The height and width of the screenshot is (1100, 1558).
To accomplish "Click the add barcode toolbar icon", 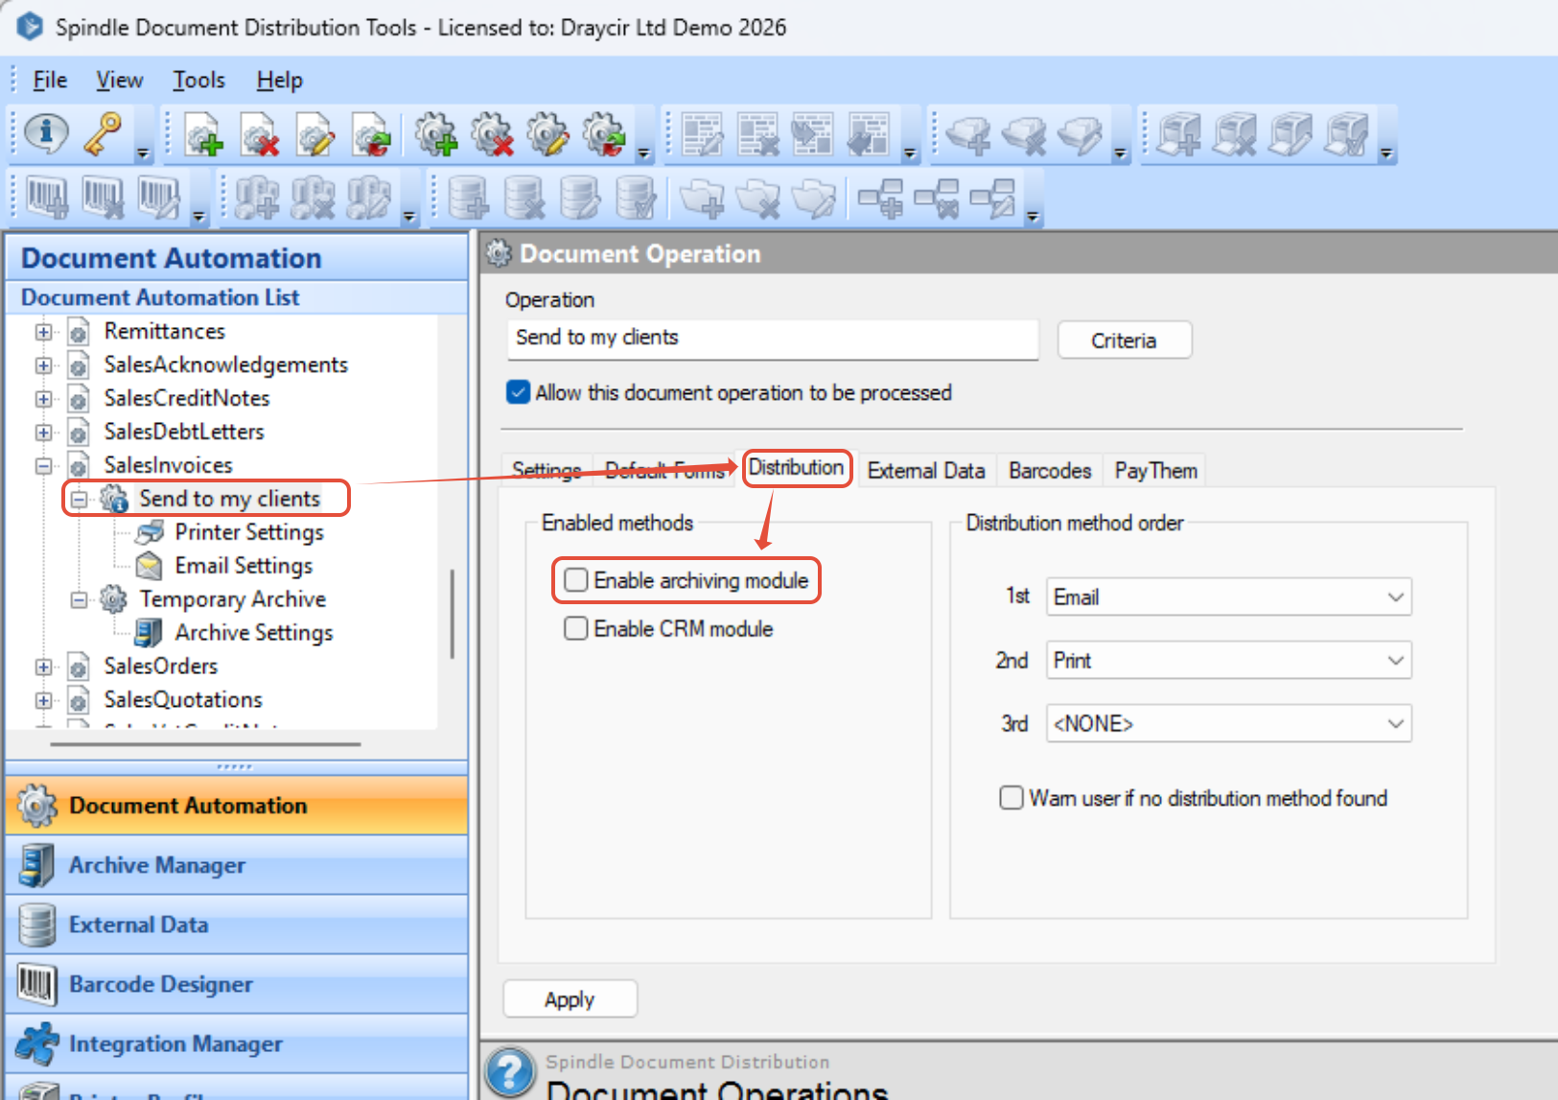I will click(x=47, y=197).
